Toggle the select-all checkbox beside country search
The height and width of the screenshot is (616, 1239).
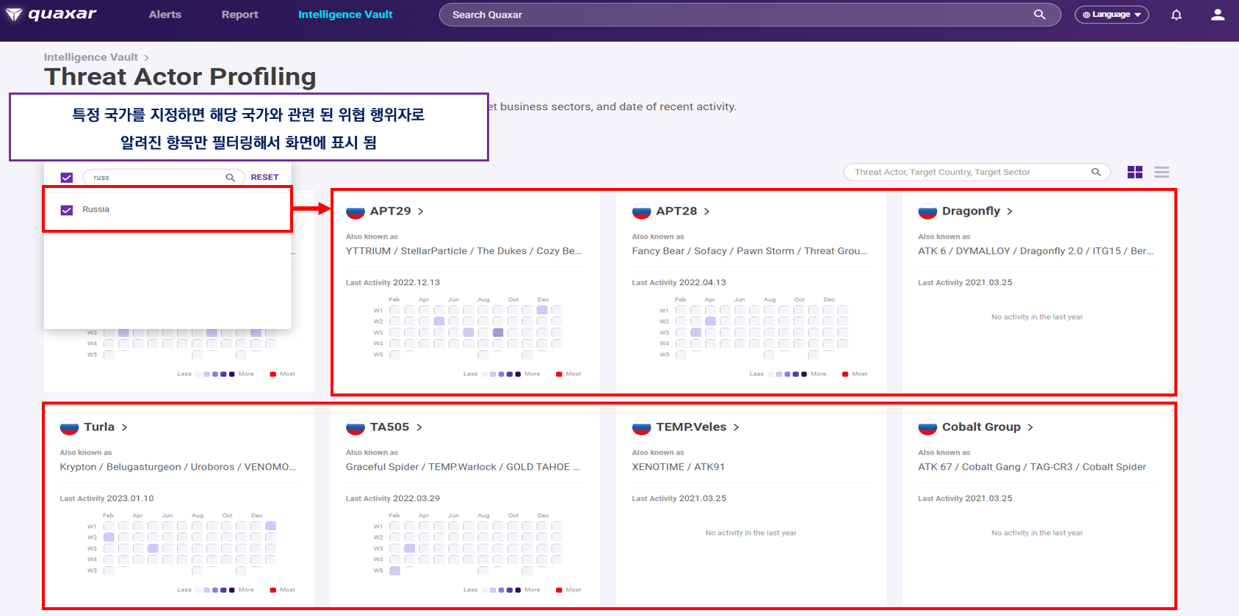[67, 178]
